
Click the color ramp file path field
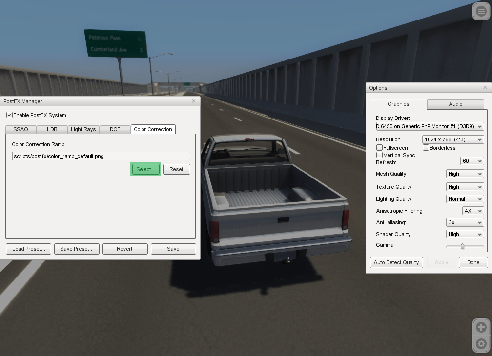[x=101, y=156]
